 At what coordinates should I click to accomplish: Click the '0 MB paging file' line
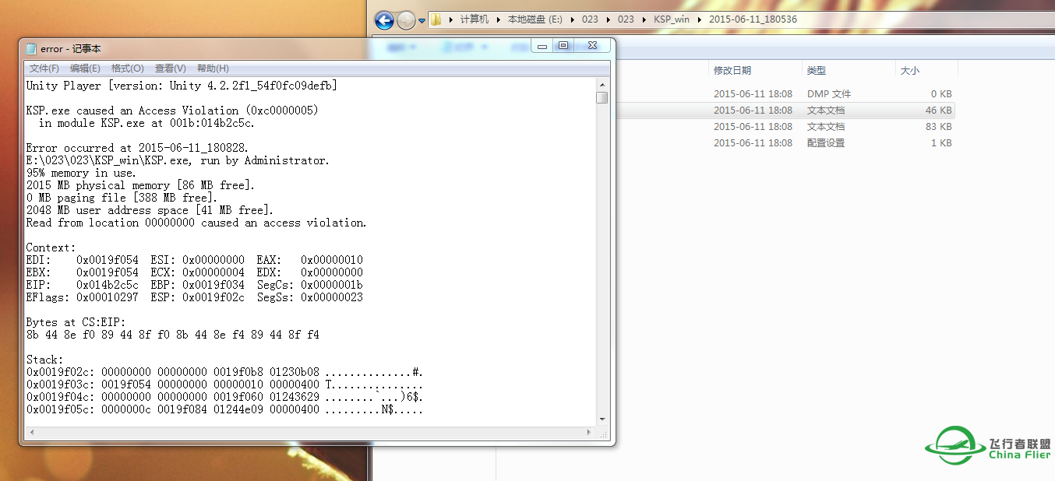(122, 198)
